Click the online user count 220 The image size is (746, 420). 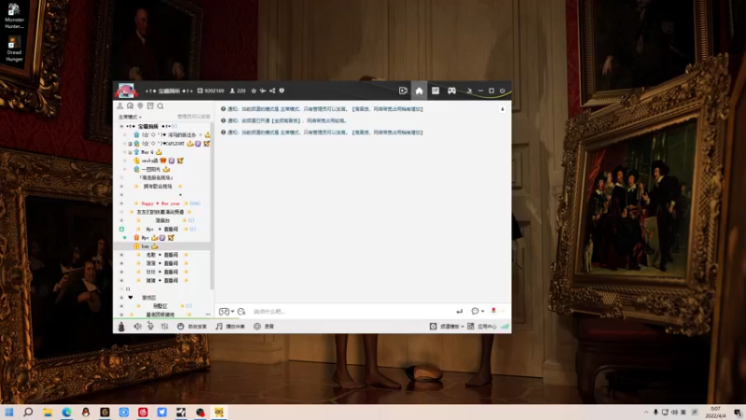(238, 91)
